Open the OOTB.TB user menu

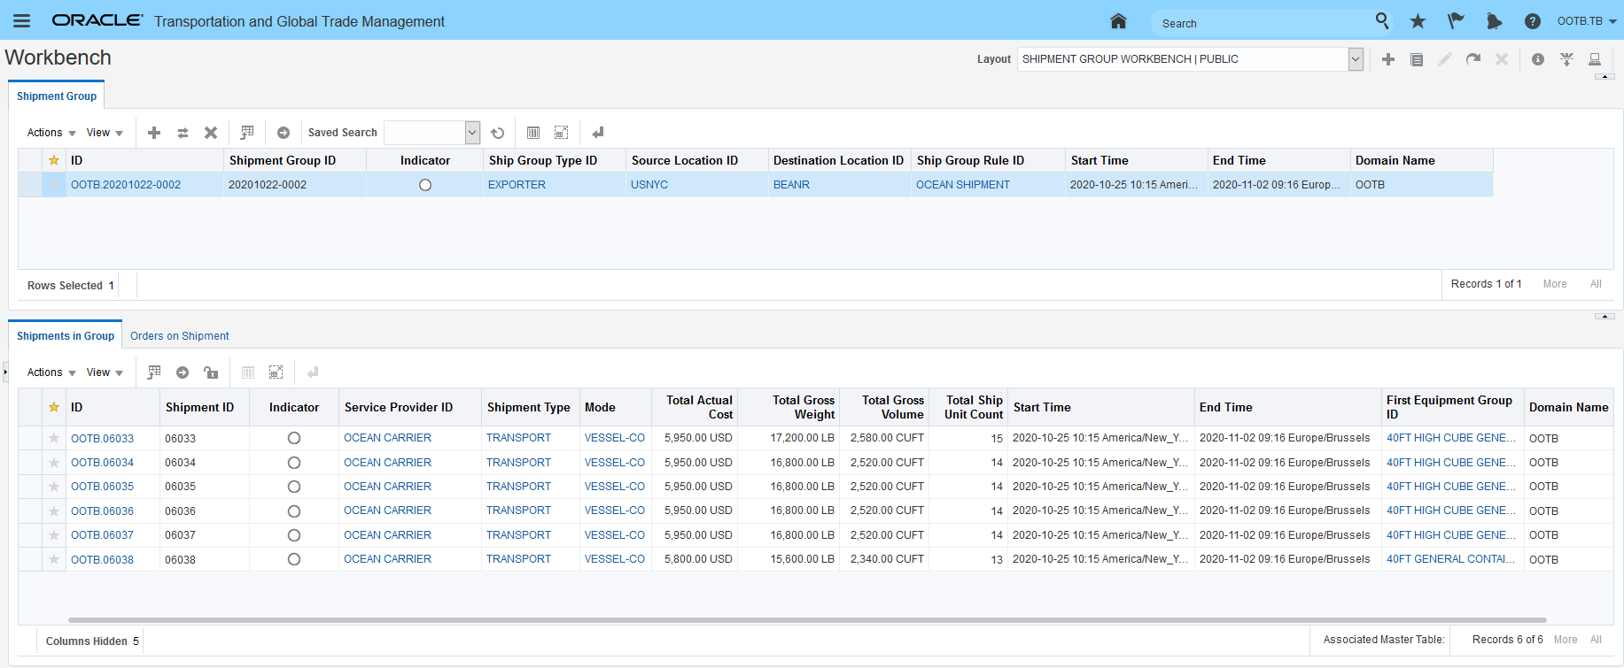tap(1586, 21)
